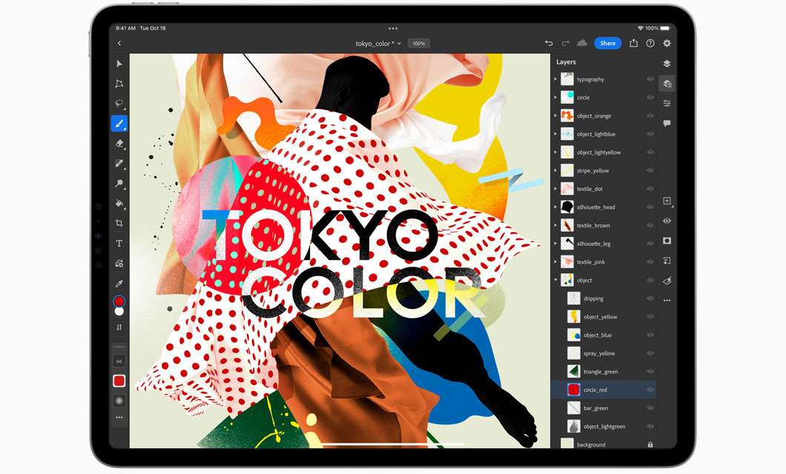786x474 pixels.
Task: Hide the textile_dot layer
Action: (x=650, y=189)
